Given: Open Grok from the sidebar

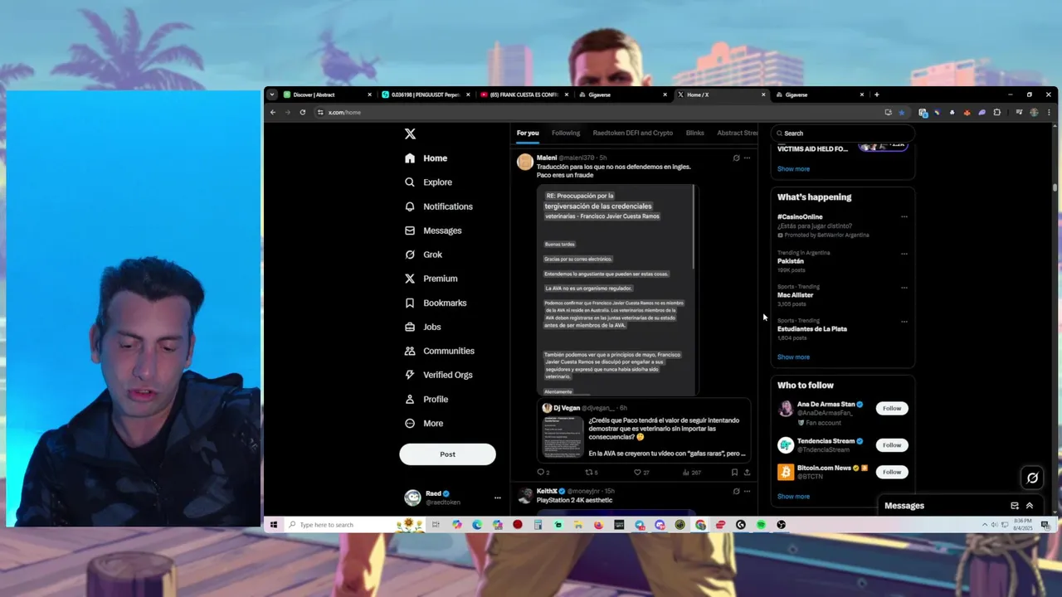Looking at the screenshot, I should point(424,255).
